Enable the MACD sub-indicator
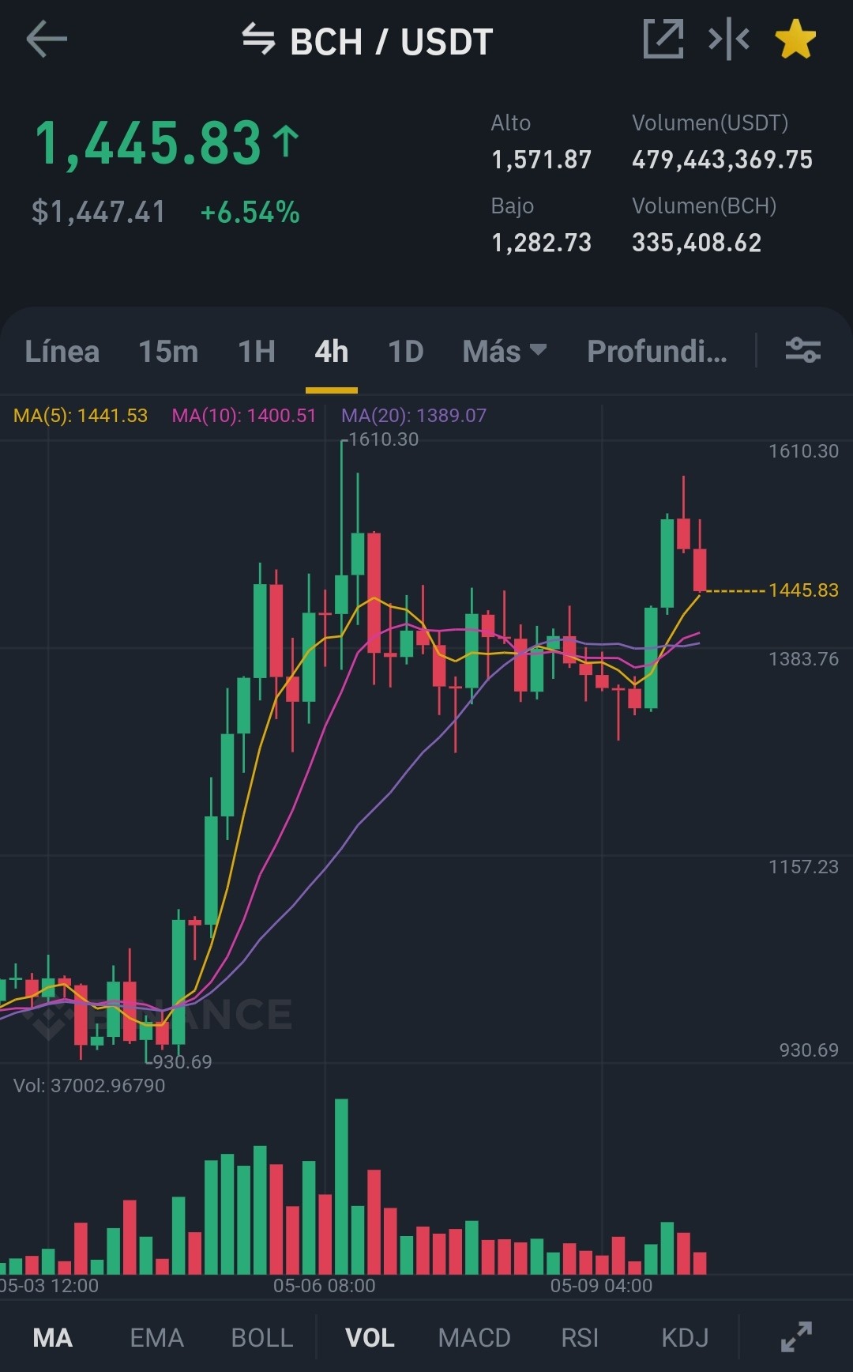853x1372 pixels. click(x=475, y=1337)
